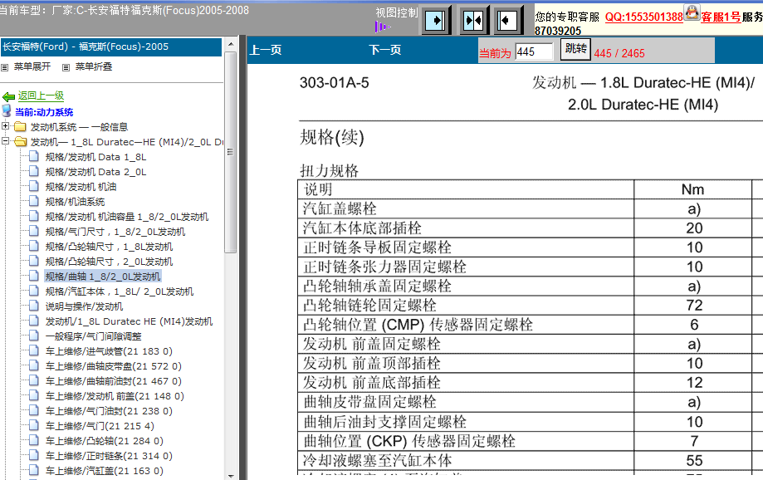Click the 菜单展开 list icon
763x480 pixels.
[5, 67]
